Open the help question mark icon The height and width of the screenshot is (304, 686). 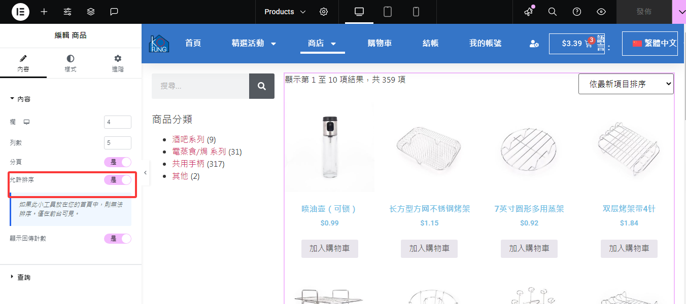pyautogui.click(x=577, y=12)
